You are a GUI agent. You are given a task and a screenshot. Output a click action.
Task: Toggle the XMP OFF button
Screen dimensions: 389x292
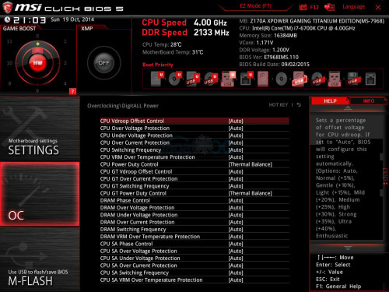(x=103, y=63)
